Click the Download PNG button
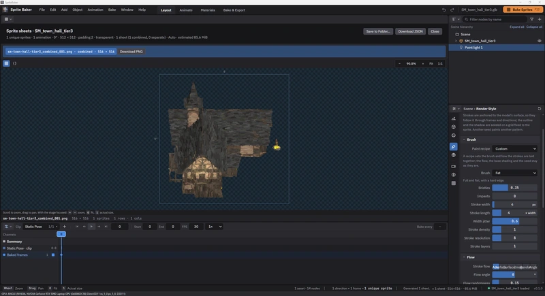The height and width of the screenshot is (296, 545). pyautogui.click(x=131, y=52)
